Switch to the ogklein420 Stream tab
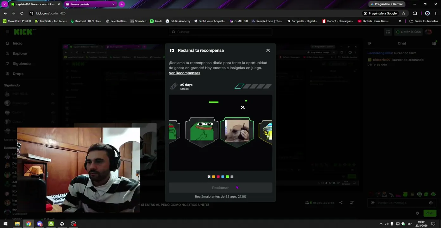Viewport: 441px width, 228px height. (x=35, y=4)
